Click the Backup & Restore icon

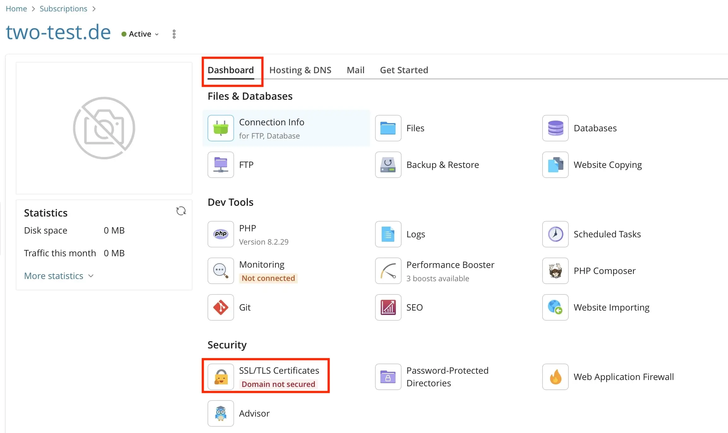(388, 165)
